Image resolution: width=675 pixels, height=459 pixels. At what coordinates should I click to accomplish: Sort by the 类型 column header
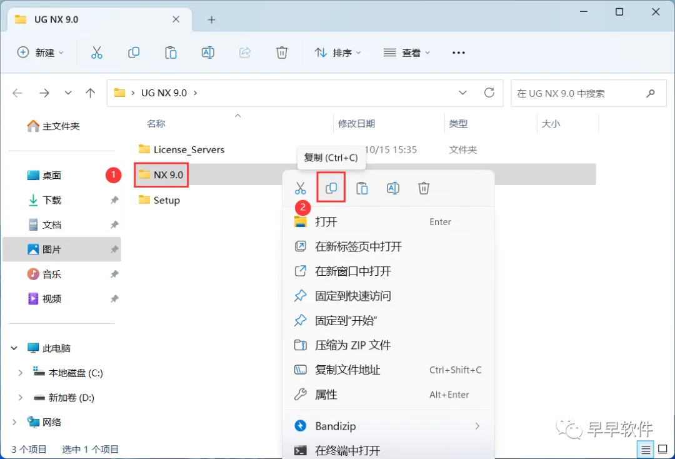point(458,124)
